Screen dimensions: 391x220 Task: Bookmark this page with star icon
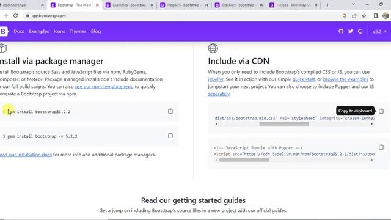(x=364, y=16)
